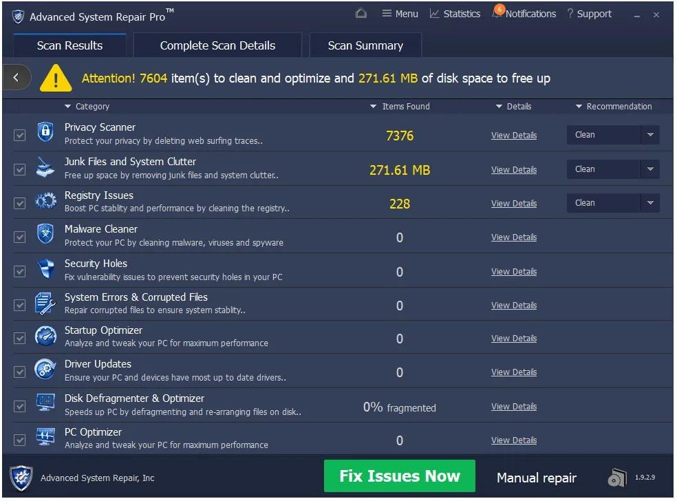The image size is (677, 501).
Task: Click the Privacy Scanner padlock shield icon
Action: point(45,131)
